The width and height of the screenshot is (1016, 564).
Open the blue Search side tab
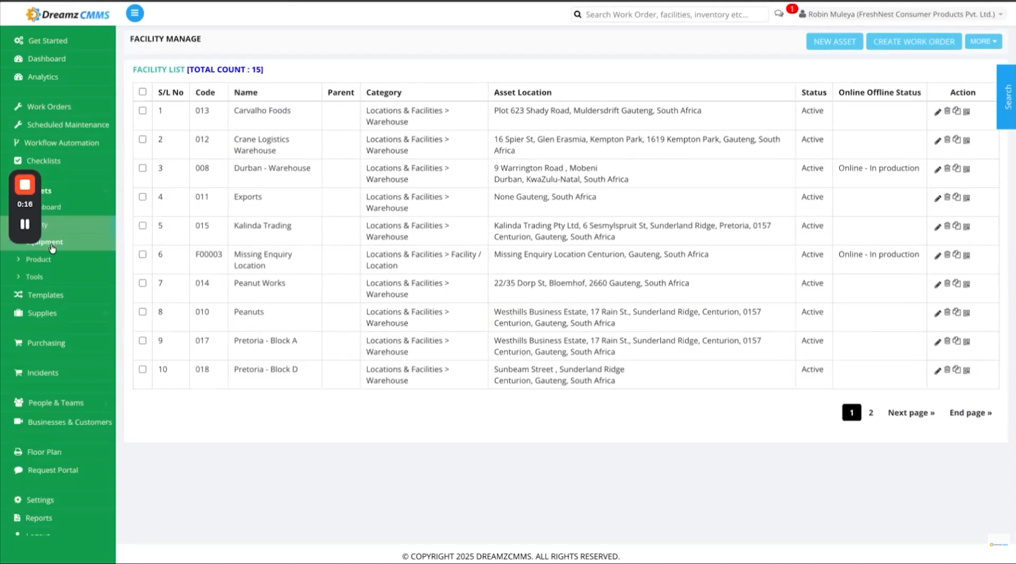pos(1007,97)
